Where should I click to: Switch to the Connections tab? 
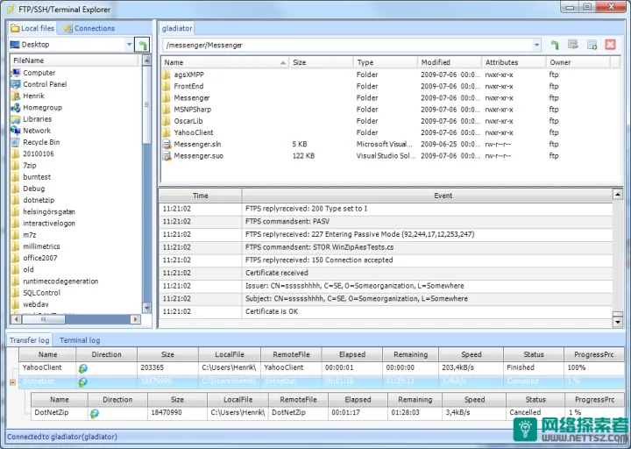pos(89,28)
